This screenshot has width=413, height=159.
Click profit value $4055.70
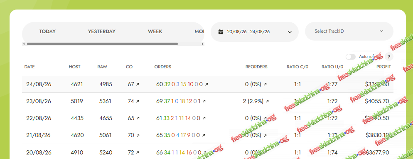377,101
